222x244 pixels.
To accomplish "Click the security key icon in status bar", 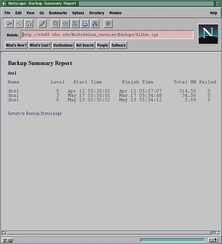I will [7, 240].
